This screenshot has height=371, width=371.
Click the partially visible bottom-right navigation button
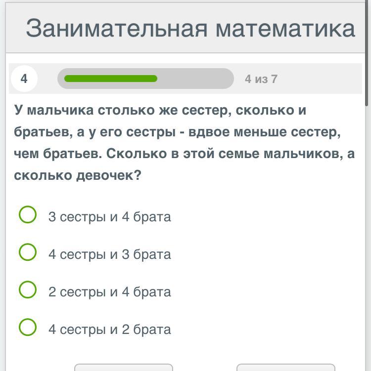(x=286, y=368)
